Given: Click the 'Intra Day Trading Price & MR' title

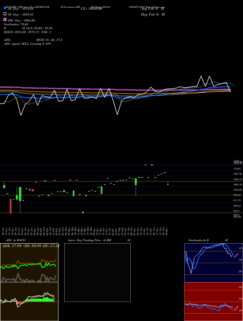Looking at the screenshot, I should pos(89,240).
